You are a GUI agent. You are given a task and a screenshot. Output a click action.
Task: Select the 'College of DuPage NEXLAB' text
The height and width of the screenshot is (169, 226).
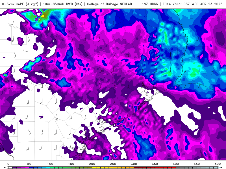109,4
